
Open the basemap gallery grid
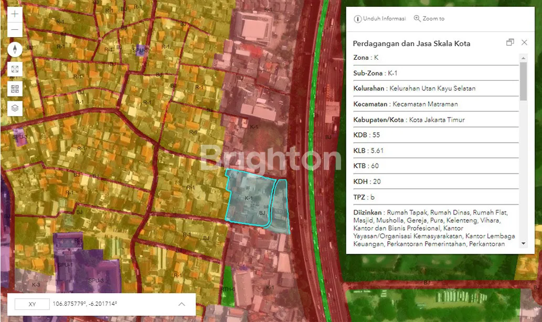(x=15, y=89)
